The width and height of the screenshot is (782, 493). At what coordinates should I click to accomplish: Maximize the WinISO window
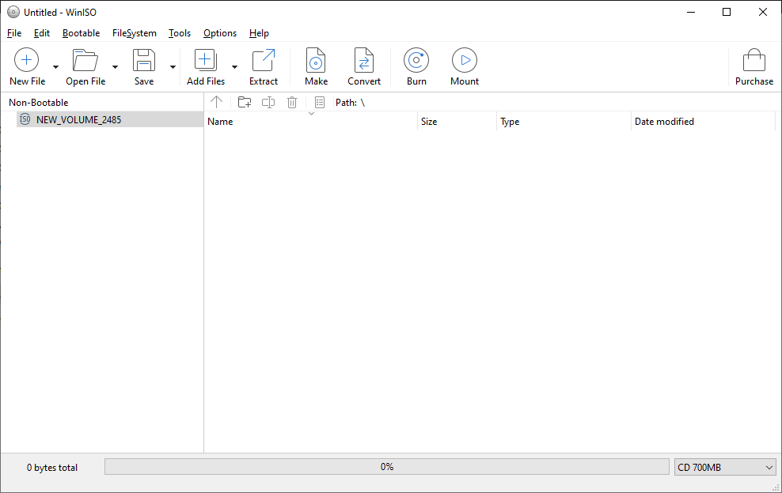click(727, 12)
